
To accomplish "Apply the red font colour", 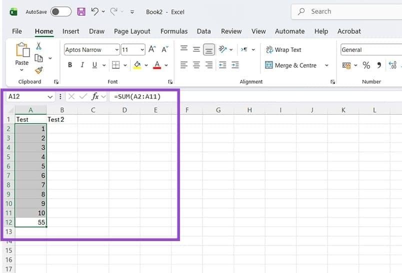I will [157, 65].
